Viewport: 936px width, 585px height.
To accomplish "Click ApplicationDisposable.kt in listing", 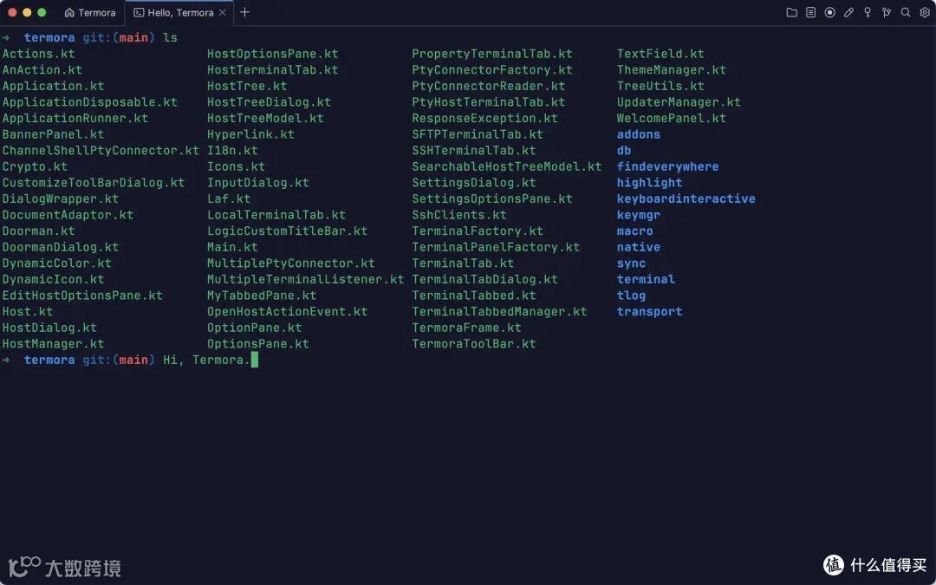I will pyautogui.click(x=90, y=102).
